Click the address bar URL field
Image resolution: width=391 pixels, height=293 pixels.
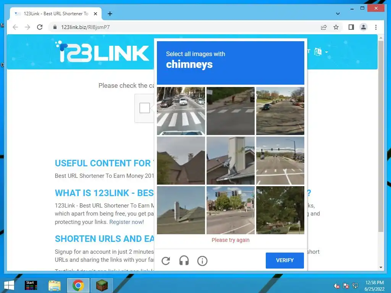pos(184,27)
